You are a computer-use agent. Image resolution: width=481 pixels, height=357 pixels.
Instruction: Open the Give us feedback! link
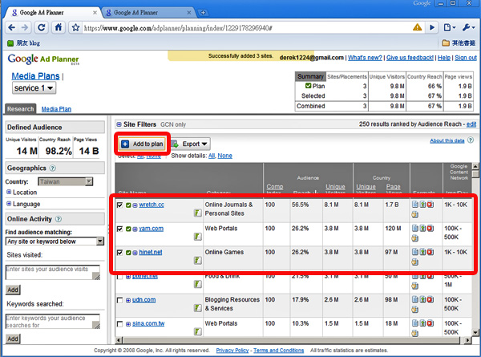(x=410, y=58)
